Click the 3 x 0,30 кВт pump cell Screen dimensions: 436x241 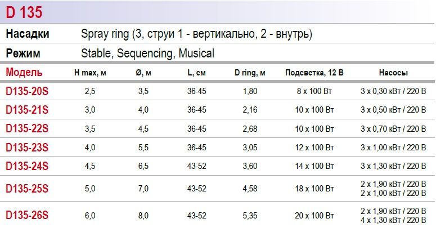pos(393,90)
